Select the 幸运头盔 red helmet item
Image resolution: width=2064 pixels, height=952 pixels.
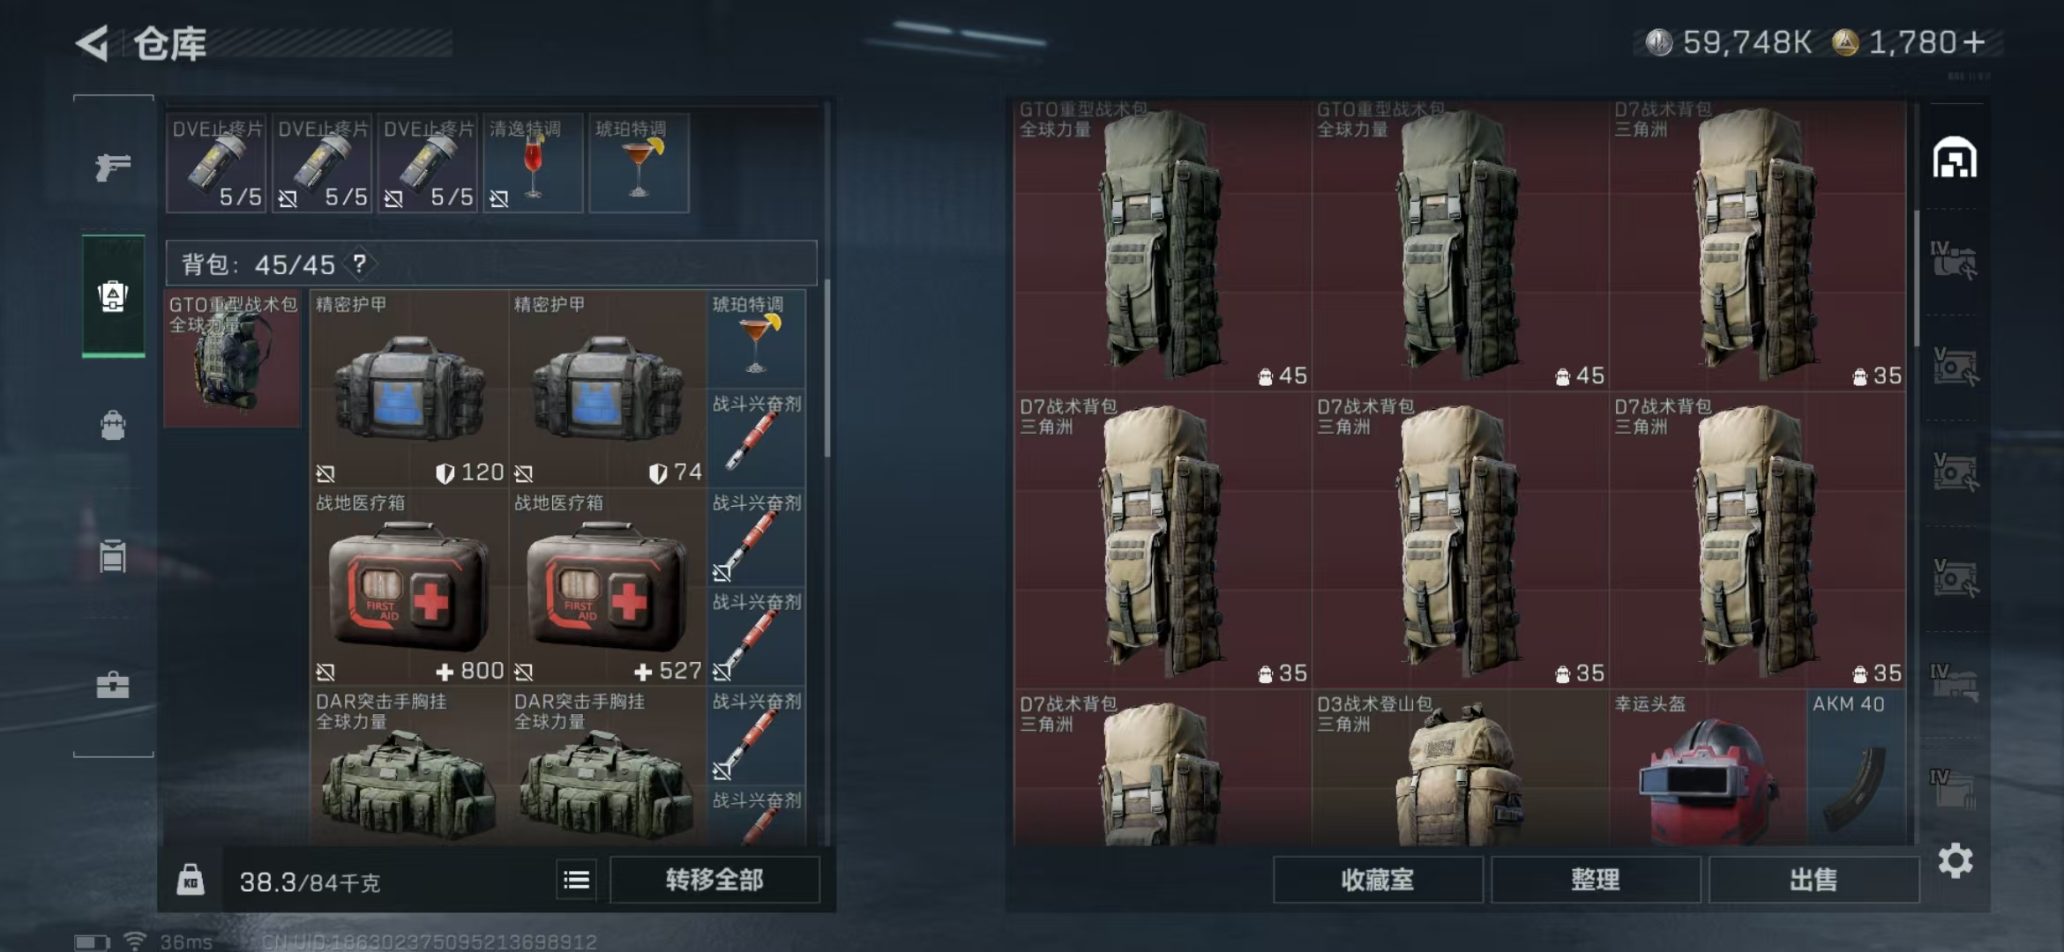pyautogui.click(x=1708, y=769)
